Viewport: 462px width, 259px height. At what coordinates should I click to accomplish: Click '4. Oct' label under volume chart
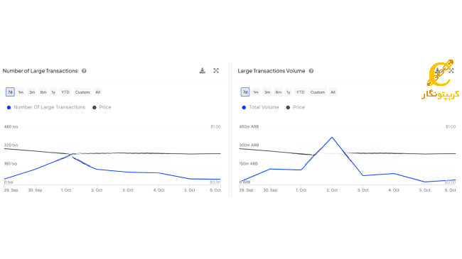(x=394, y=190)
